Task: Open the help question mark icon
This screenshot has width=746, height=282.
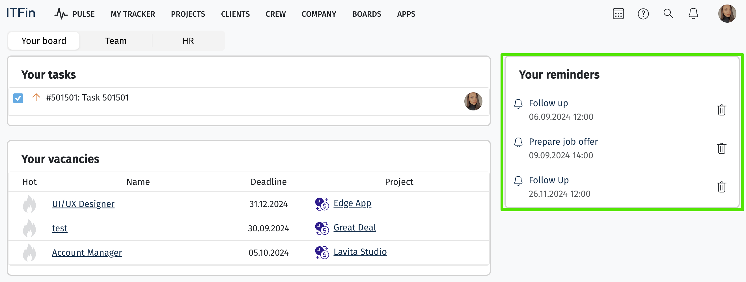Action: click(x=643, y=14)
